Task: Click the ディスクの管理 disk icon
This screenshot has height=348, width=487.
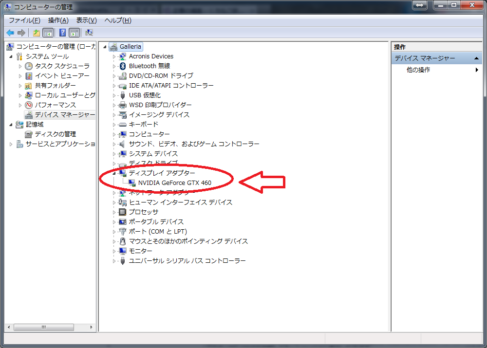Action: point(29,134)
